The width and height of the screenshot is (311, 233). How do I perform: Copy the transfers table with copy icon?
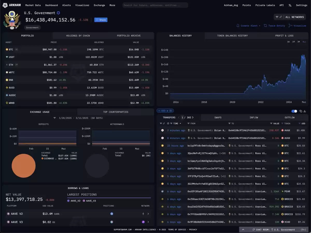pos(301,111)
